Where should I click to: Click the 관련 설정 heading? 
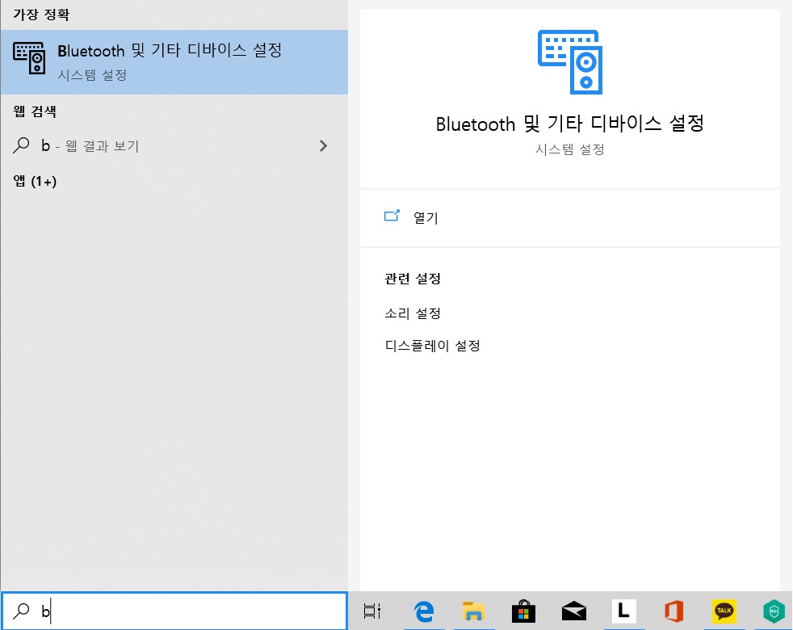point(413,279)
